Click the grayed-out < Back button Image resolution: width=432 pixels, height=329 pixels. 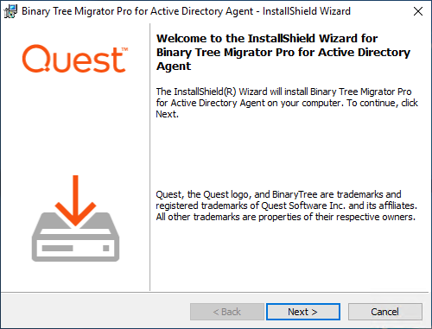point(227,312)
